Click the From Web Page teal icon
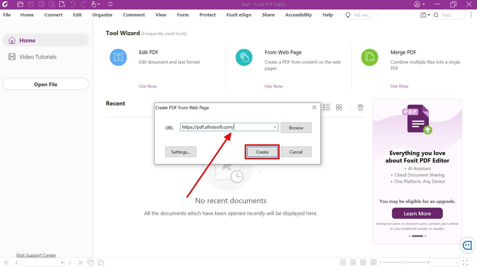Viewport: 477px width, 267px height. tap(244, 57)
